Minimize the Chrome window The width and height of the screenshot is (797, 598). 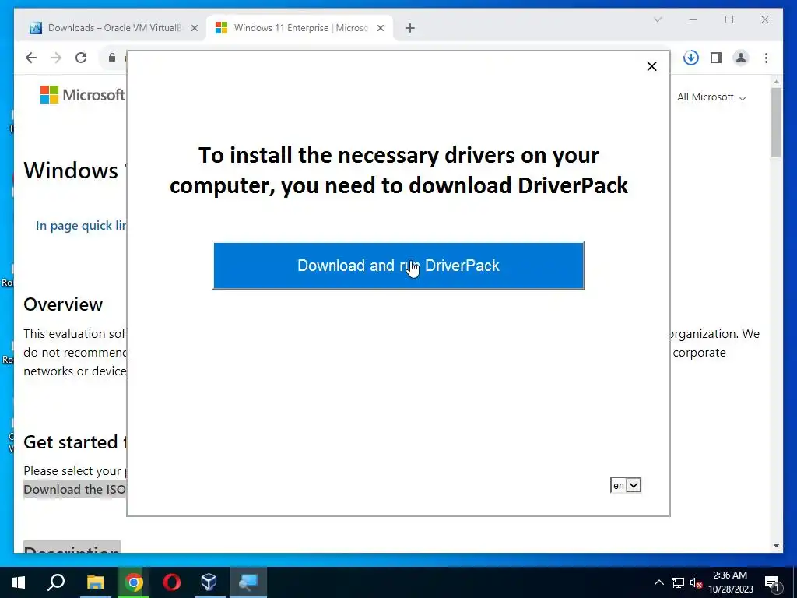(693, 19)
